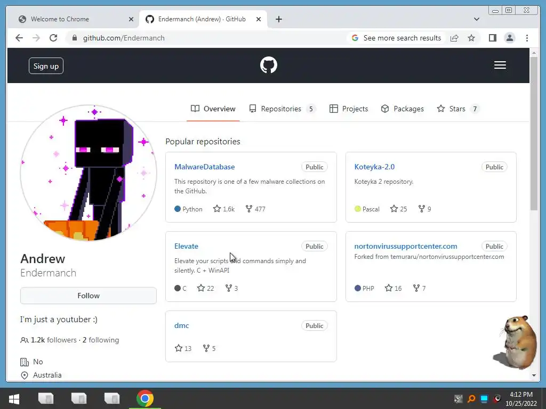
Task: Open the Elevate repository link
Action: point(186,246)
